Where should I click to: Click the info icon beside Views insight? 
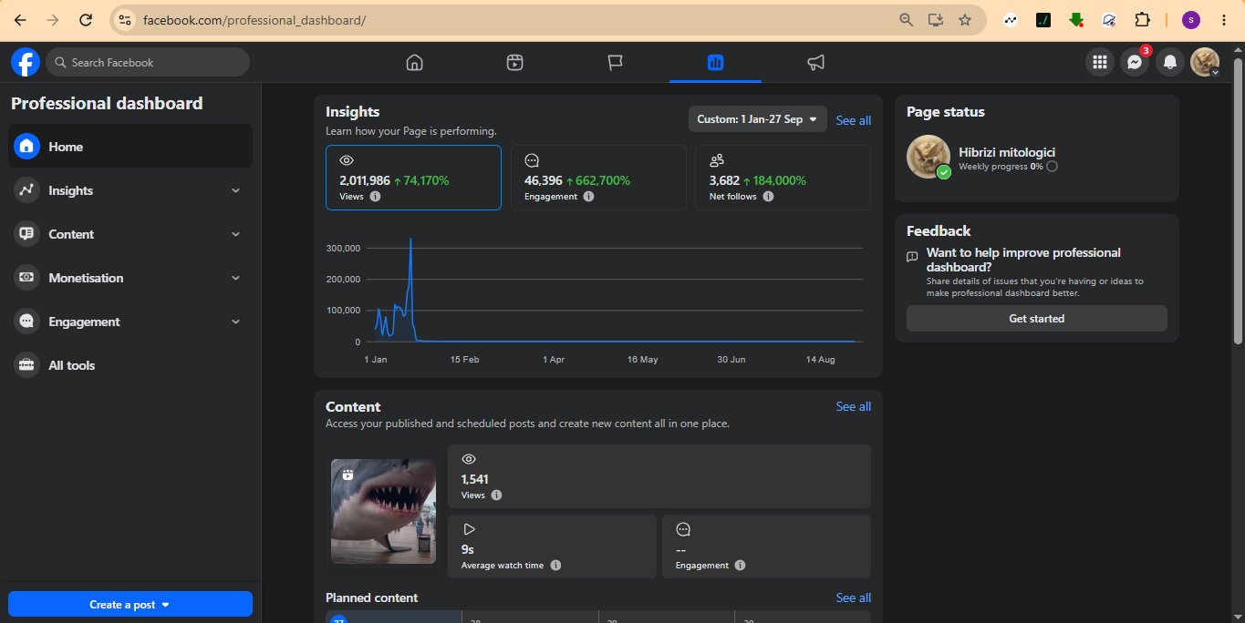click(x=375, y=196)
